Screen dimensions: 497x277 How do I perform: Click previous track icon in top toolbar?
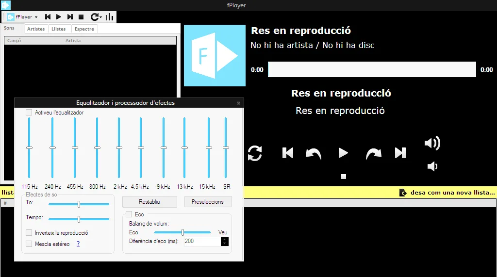48,17
